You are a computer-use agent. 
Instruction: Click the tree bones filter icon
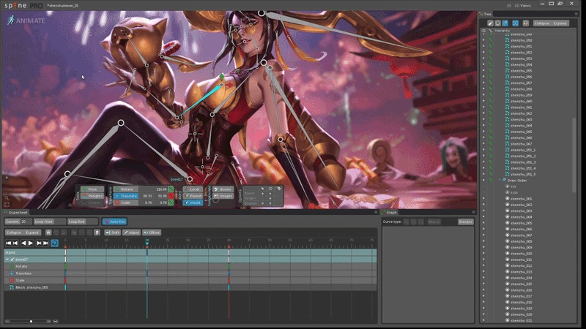(490, 23)
